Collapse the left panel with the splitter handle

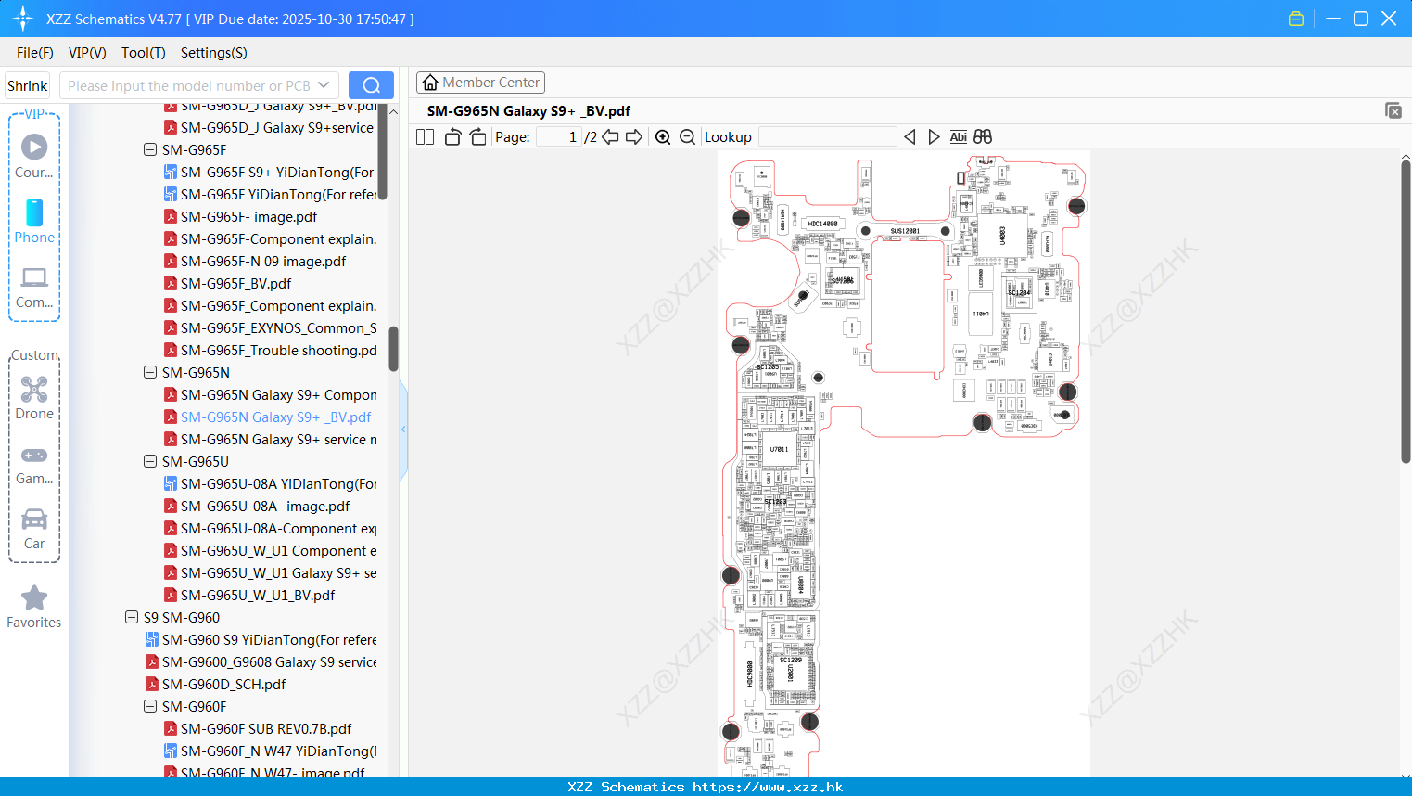[403, 429]
